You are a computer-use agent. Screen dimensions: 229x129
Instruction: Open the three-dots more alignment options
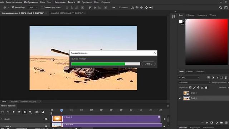pyautogui.click(x=113, y=8)
